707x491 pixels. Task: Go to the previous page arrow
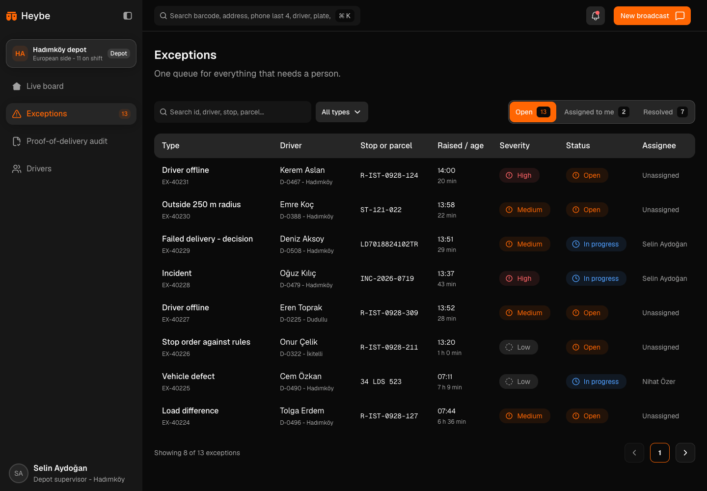point(634,453)
